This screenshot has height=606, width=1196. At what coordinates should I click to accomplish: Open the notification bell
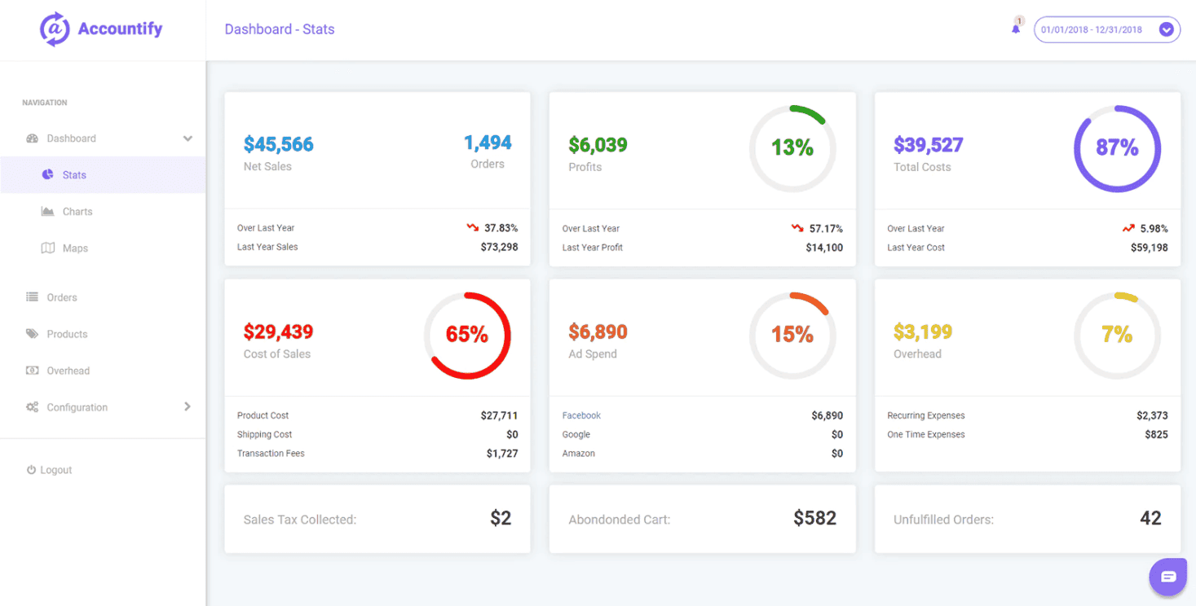(1015, 29)
